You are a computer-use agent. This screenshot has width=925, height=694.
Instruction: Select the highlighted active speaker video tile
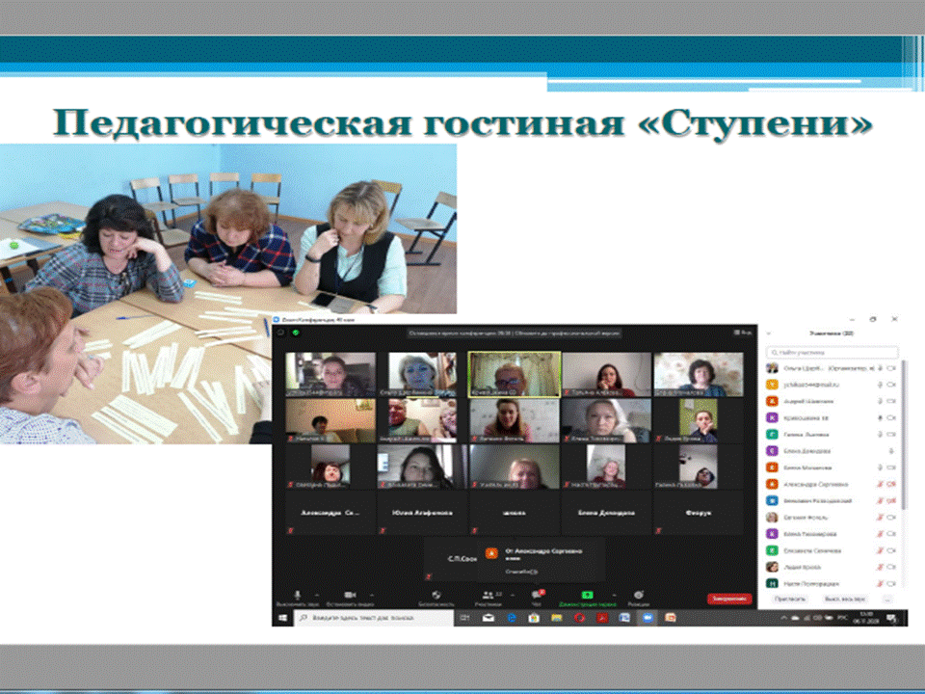(514, 374)
